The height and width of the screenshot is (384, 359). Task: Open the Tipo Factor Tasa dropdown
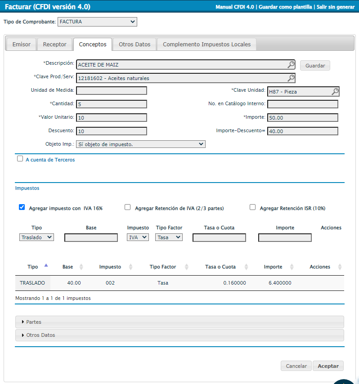169,237
